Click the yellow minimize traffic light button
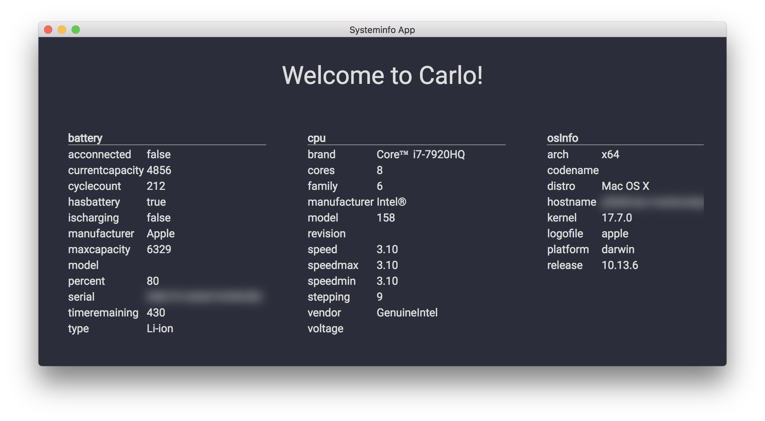The image size is (765, 421). pos(62,30)
